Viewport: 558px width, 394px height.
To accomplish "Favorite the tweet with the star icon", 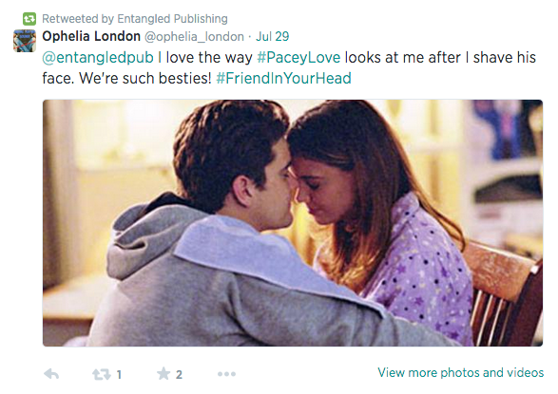I will tap(164, 373).
